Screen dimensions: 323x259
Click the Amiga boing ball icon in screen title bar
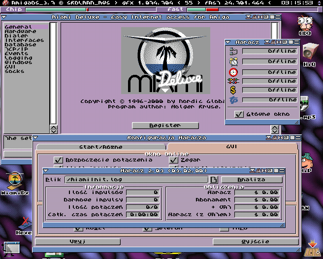(x=5, y=3)
